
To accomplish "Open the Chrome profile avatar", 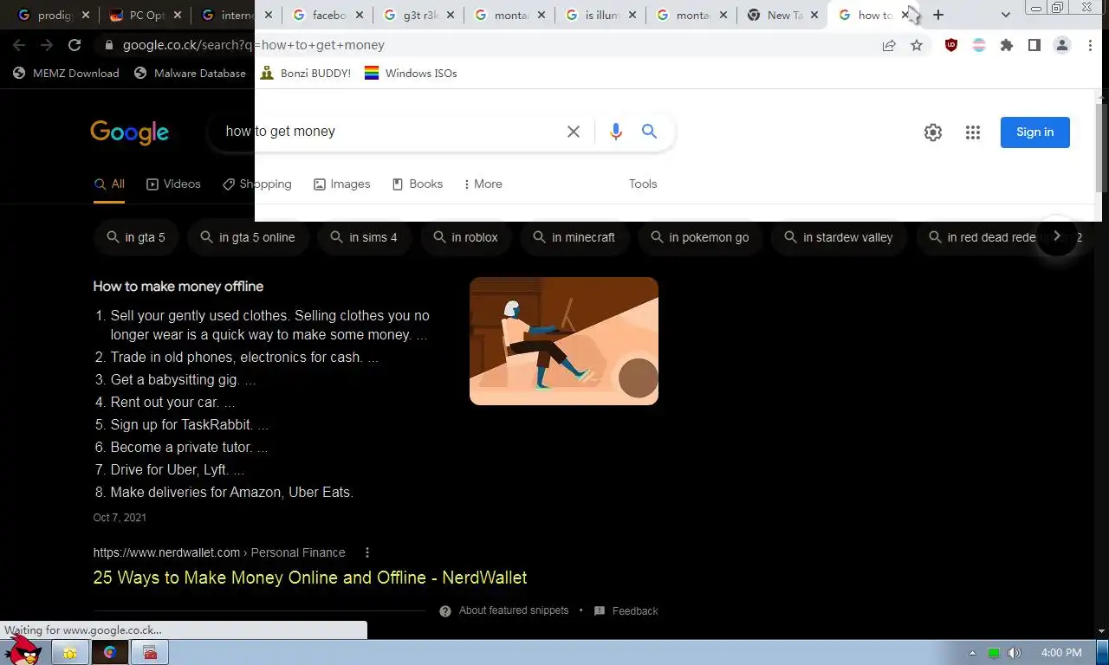I will click(x=1062, y=45).
